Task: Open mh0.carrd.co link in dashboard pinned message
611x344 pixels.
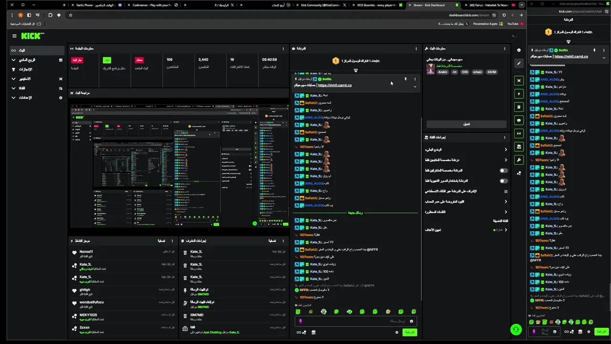Action: 335,85
